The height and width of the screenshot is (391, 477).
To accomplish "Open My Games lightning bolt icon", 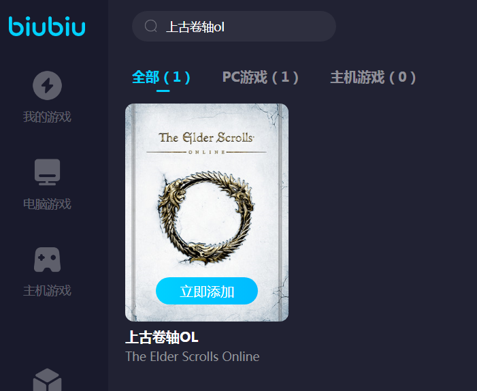I will point(47,86).
